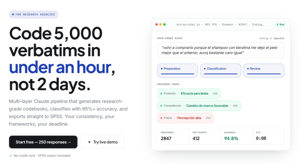Click the Spanish verbatim quote box

[x=221, y=50]
